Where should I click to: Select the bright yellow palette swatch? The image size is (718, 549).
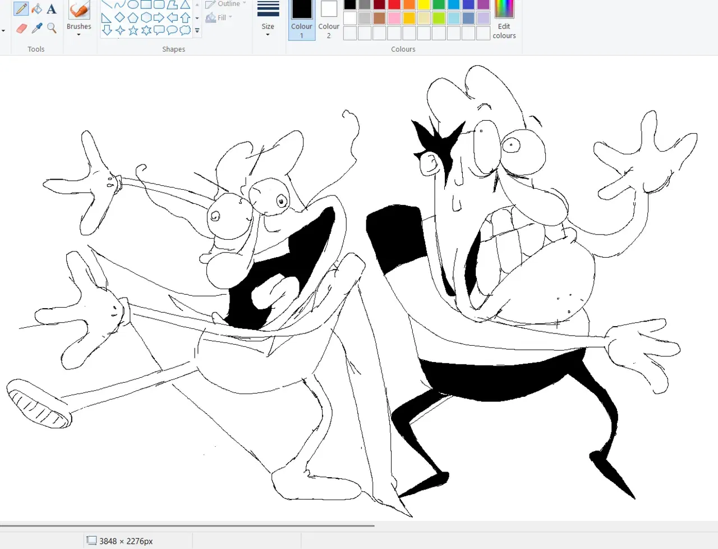(x=424, y=4)
